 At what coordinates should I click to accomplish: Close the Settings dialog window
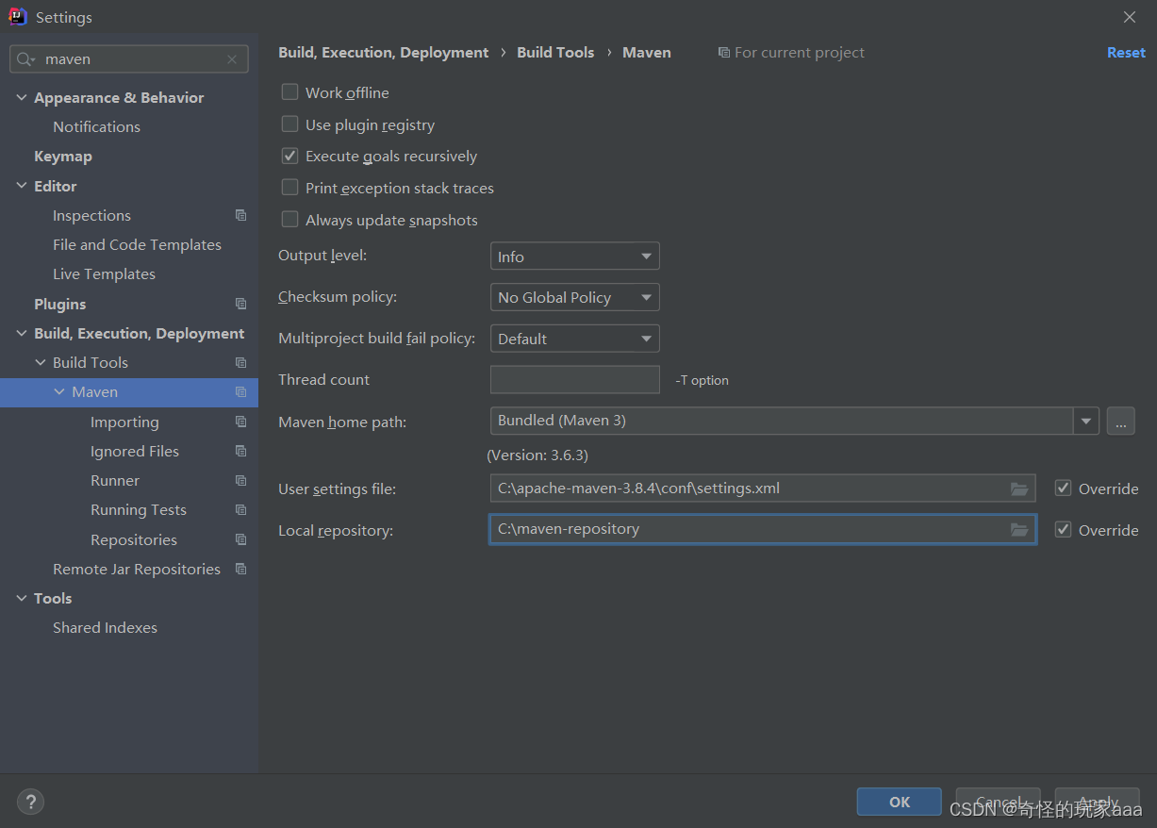1130,17
